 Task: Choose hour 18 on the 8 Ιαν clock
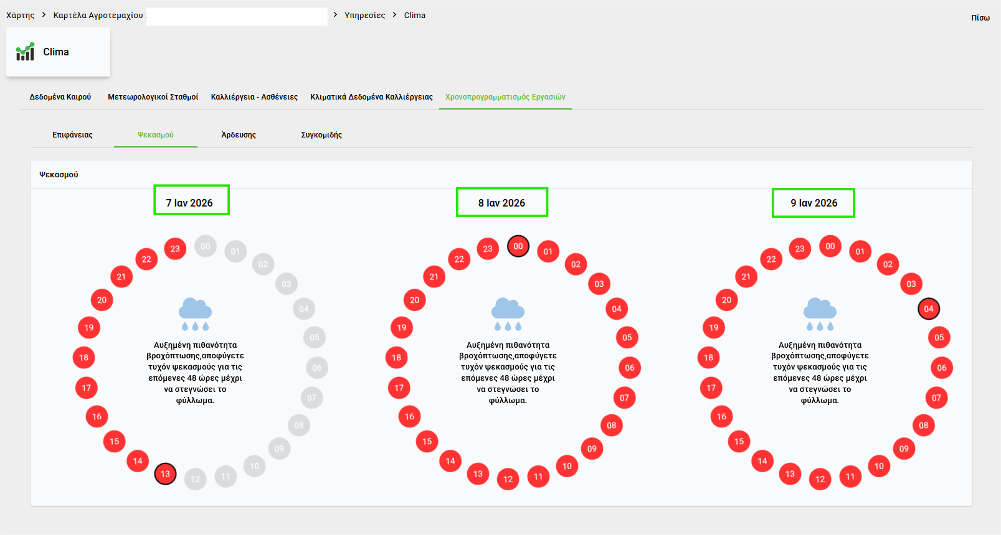pyautogui.click(x=397, y=358)
